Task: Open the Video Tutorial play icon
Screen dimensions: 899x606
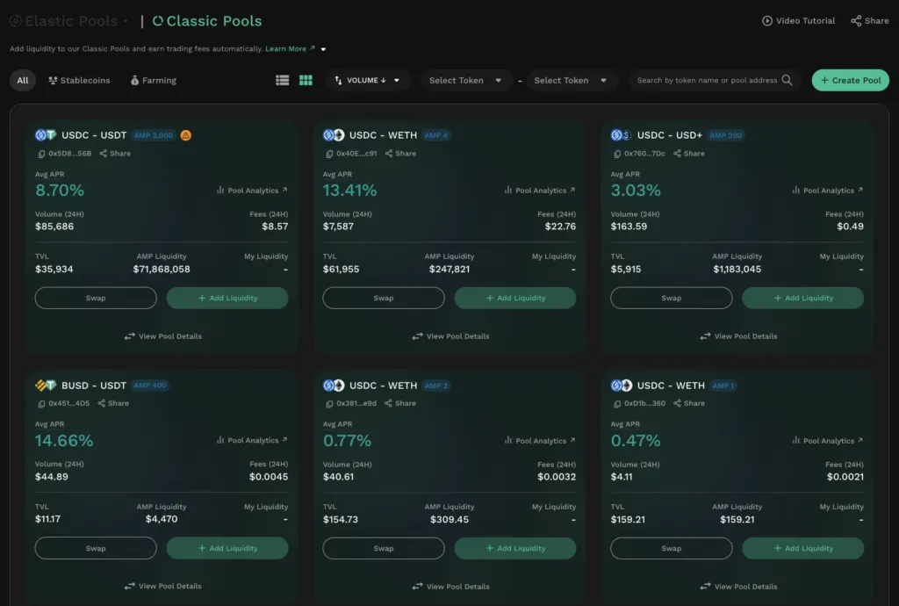Action: pos(766,21)
